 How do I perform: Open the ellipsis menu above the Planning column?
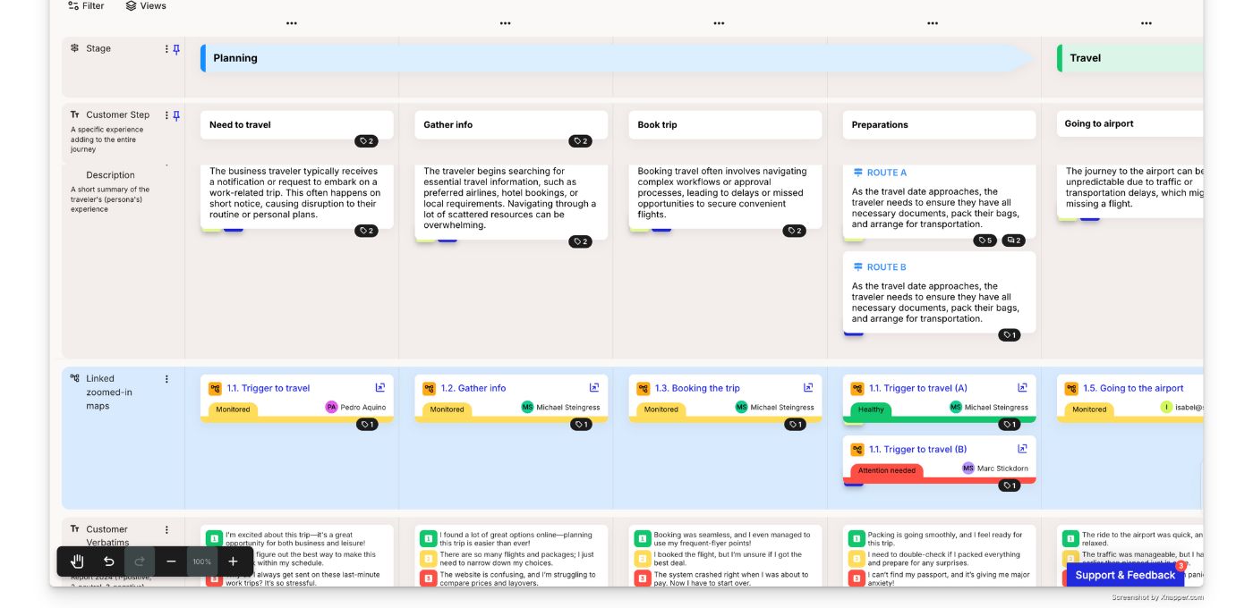coord(291,24)
